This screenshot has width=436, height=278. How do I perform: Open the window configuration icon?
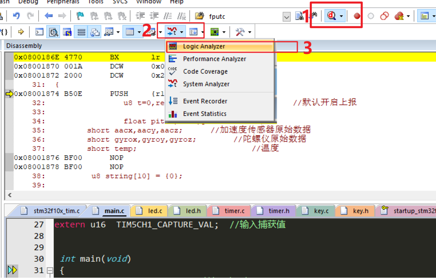coord(424,16)
